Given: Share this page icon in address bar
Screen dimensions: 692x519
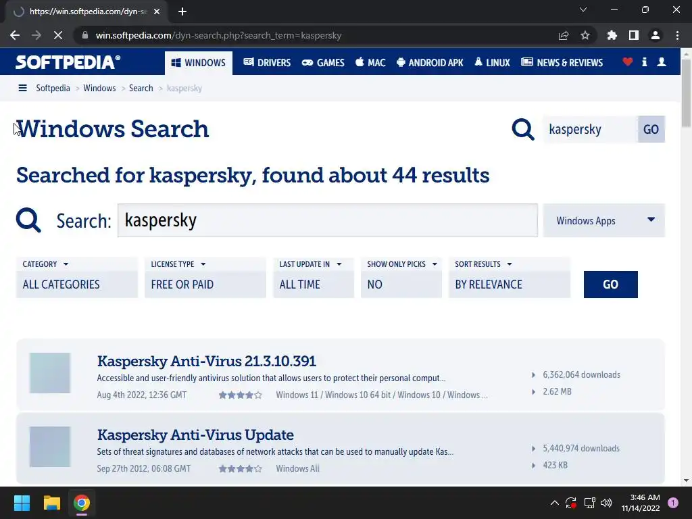Looking at the screenshot, I should coord(564,35).
